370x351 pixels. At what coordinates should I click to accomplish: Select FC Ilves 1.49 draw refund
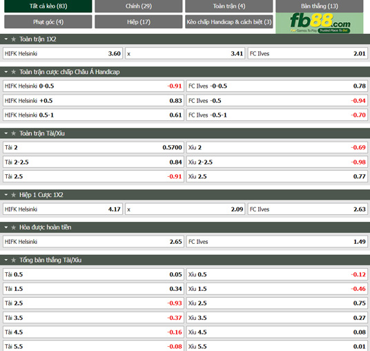pyautogui.click(x=277, y=242)
